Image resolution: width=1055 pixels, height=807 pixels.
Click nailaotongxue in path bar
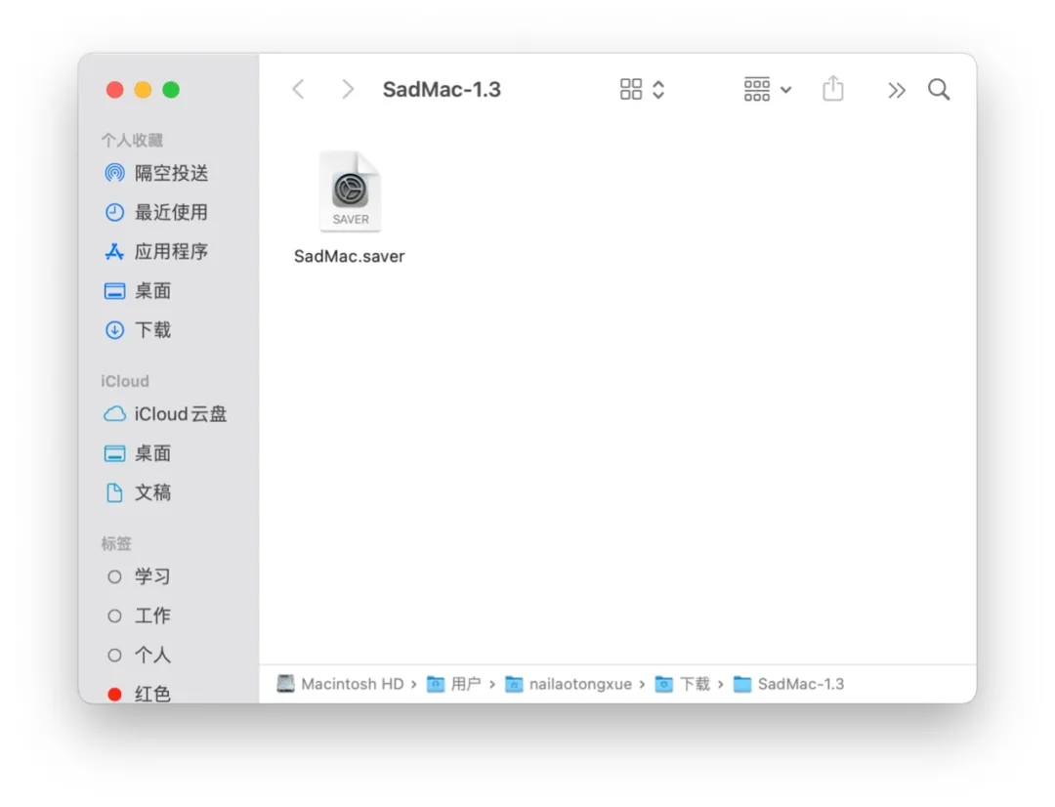(569, 684)
